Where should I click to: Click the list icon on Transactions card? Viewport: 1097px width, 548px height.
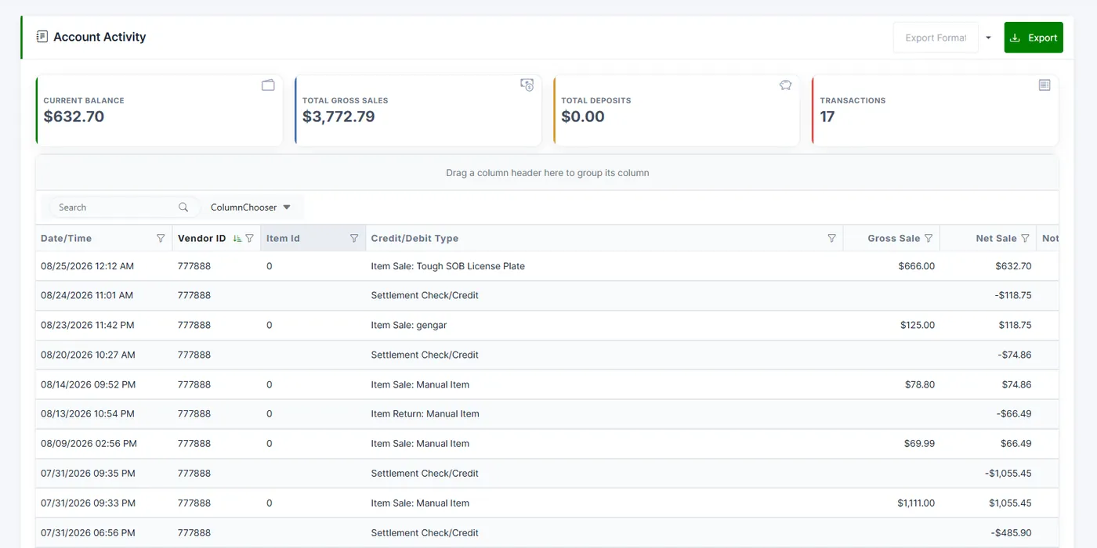point(1045,85)
